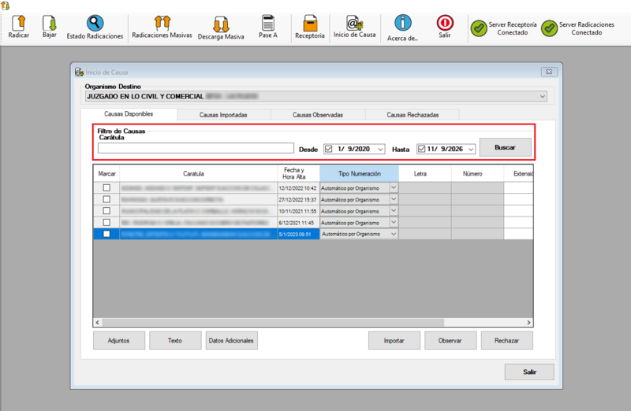This screenshot has width=631, height=411.
Task: Click the Número column header
Action: click(x=477, y=173)
